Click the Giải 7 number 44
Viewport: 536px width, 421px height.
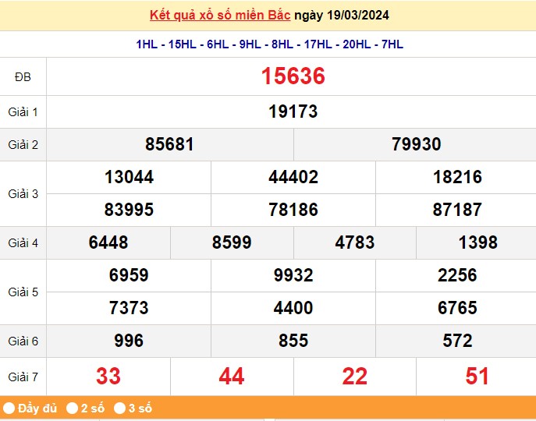click(x=232, y=377)
